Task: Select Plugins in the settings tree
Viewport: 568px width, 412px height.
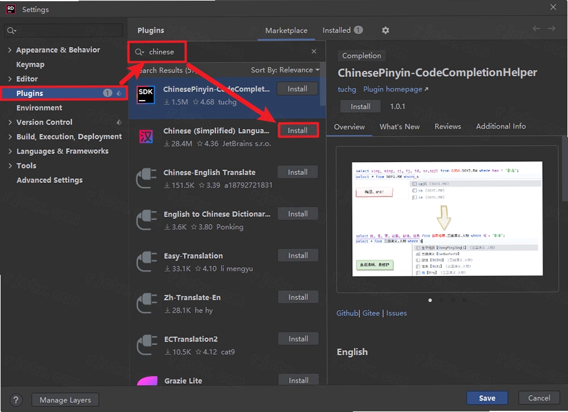Action: tap(64, 93)
